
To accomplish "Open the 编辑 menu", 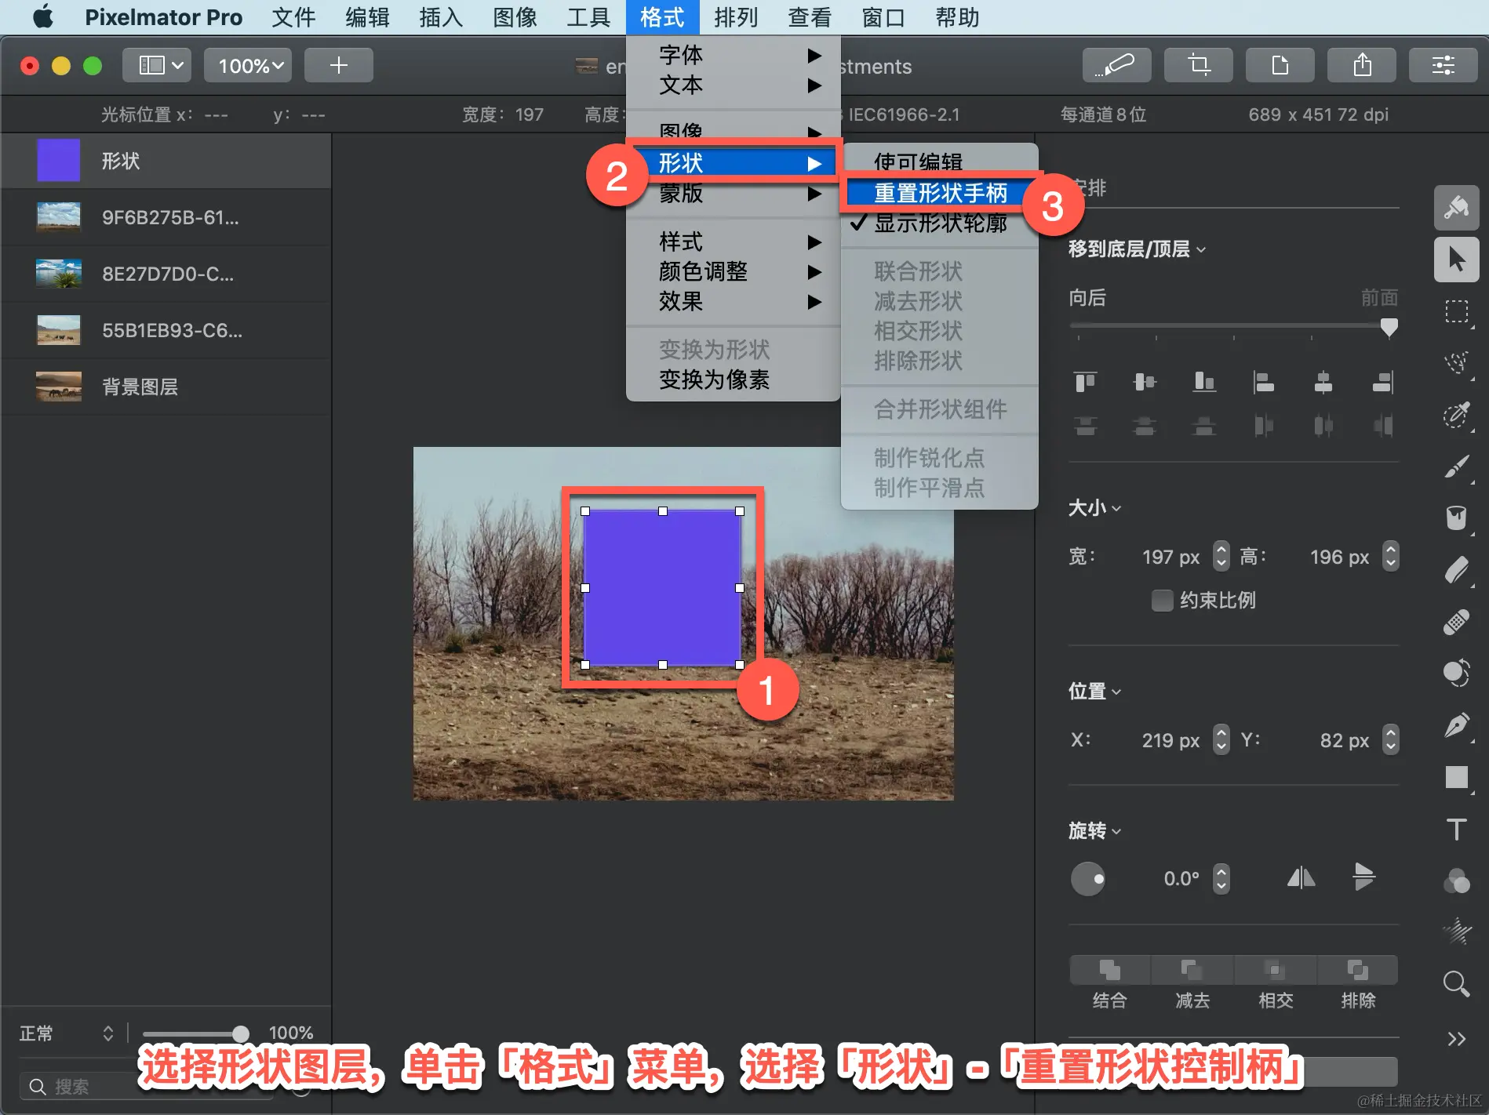I will pos(367,17).
